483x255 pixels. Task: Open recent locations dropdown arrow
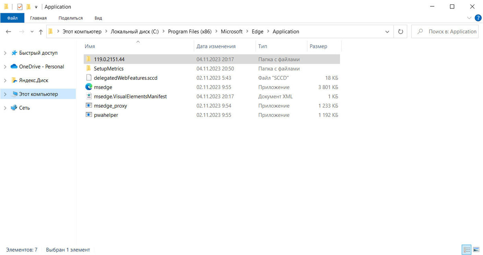(32, 31)
